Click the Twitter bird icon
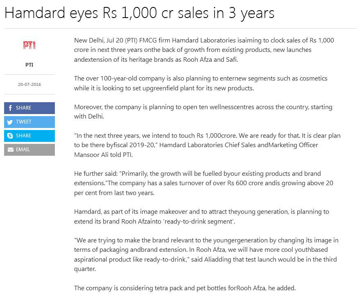 pyautogui.click(x=10, y=122)
